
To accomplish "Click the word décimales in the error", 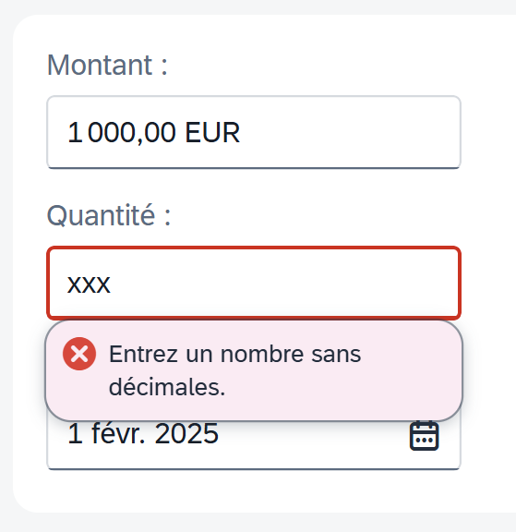I will pyautogui.click(x=167, y=387).
